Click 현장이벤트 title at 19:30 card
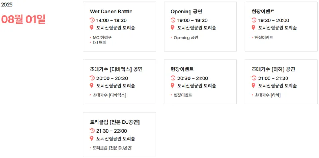319x158 pixels. point(263,12)
